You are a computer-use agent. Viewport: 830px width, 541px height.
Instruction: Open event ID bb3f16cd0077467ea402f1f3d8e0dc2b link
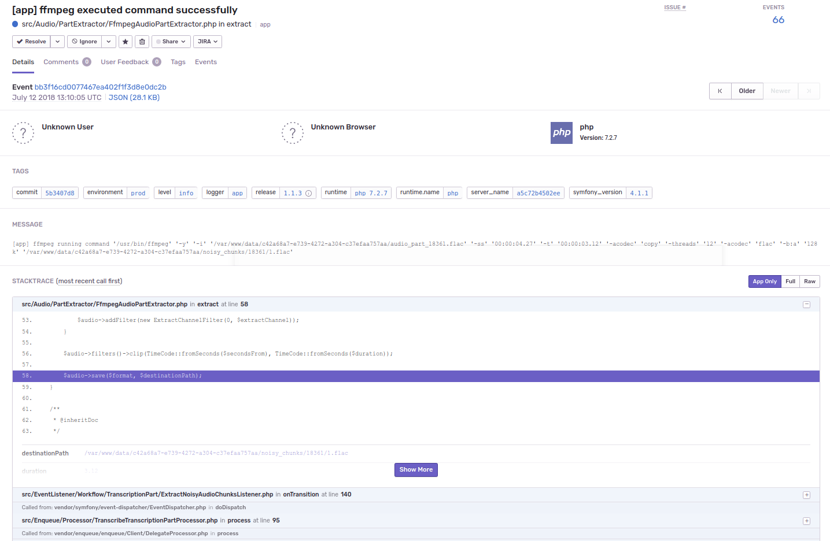(101, 87)
